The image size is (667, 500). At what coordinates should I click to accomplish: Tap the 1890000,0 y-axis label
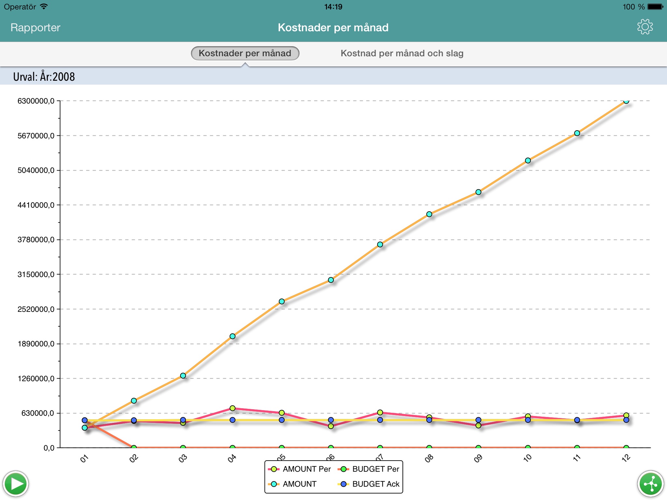(x=36, y=344)
